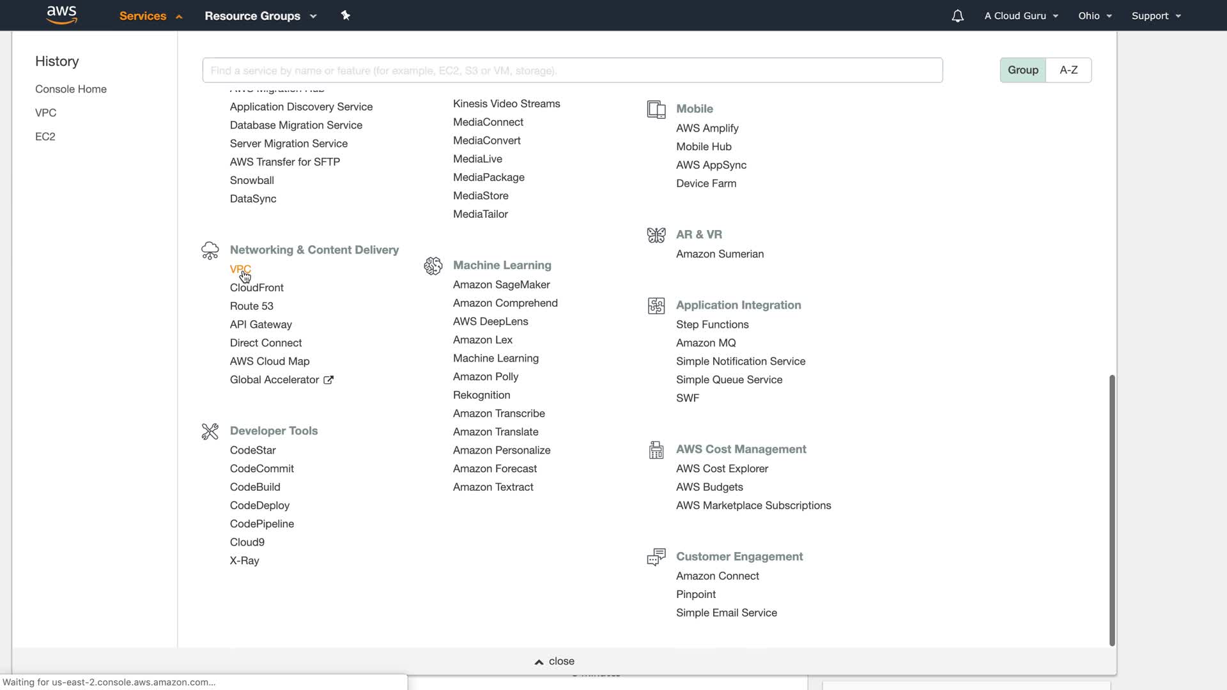
Task: Click the AWS Cost Management calculator icon
Action: [656, 450]
